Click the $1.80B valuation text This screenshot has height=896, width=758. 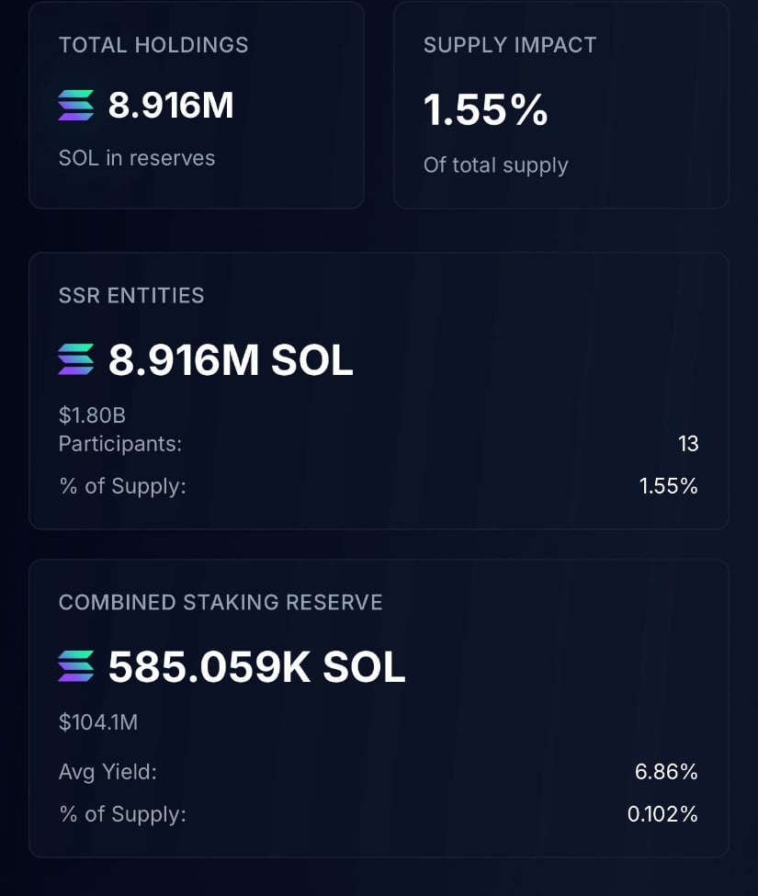[x=92, y=415]
